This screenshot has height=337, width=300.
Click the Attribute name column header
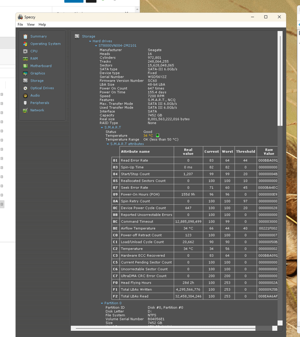(x=147, y=151)
